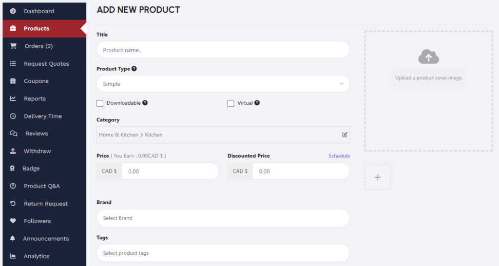This screenshot has height=266, width=499.
Task: Click the cloud upload cover image icon
Action: (x=428, y=57)
